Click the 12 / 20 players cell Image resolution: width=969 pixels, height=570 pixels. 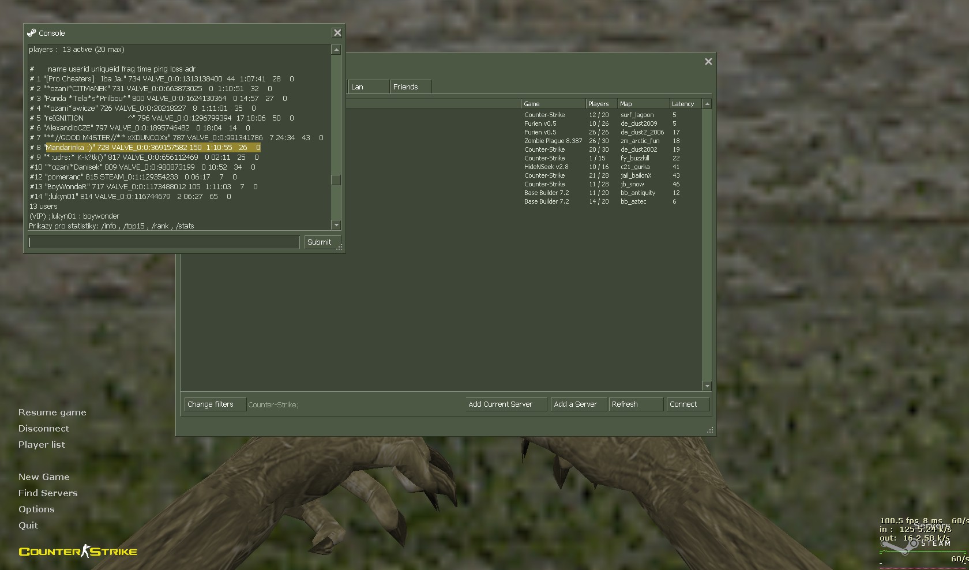pyautogui.click(x=599, y=115)
